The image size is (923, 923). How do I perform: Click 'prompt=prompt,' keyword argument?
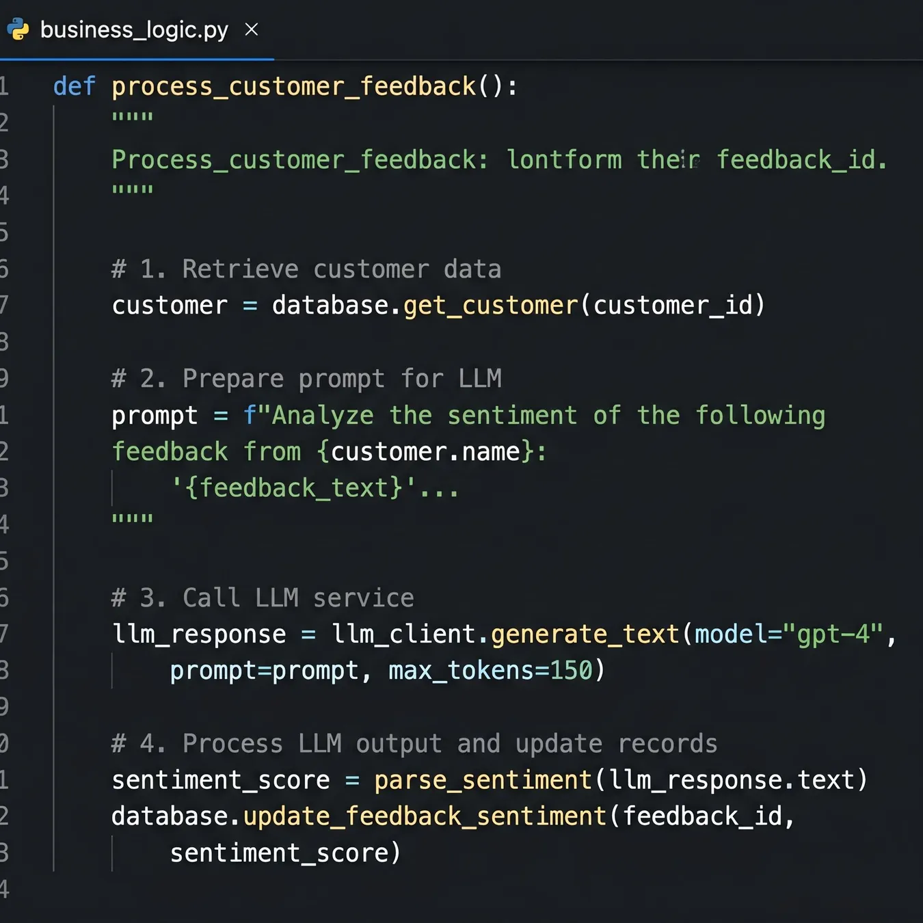tap(271, 671)
